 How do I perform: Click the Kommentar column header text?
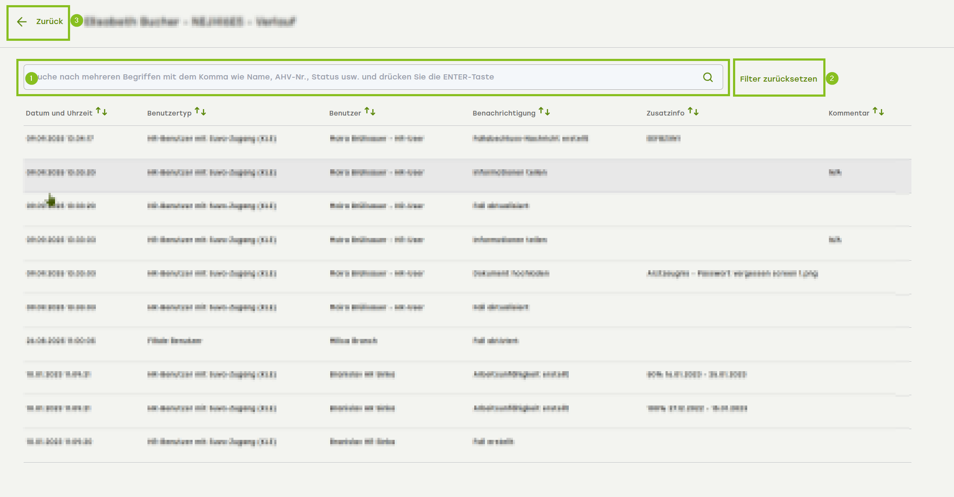(849, 113)
